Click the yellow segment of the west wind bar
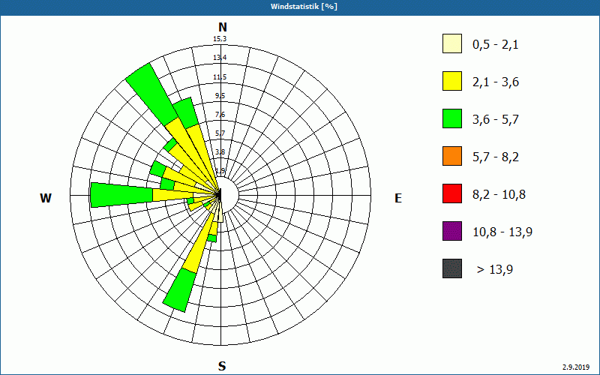Image resolution: width=600 pixels, height=375 pixels. click(172, 195)
